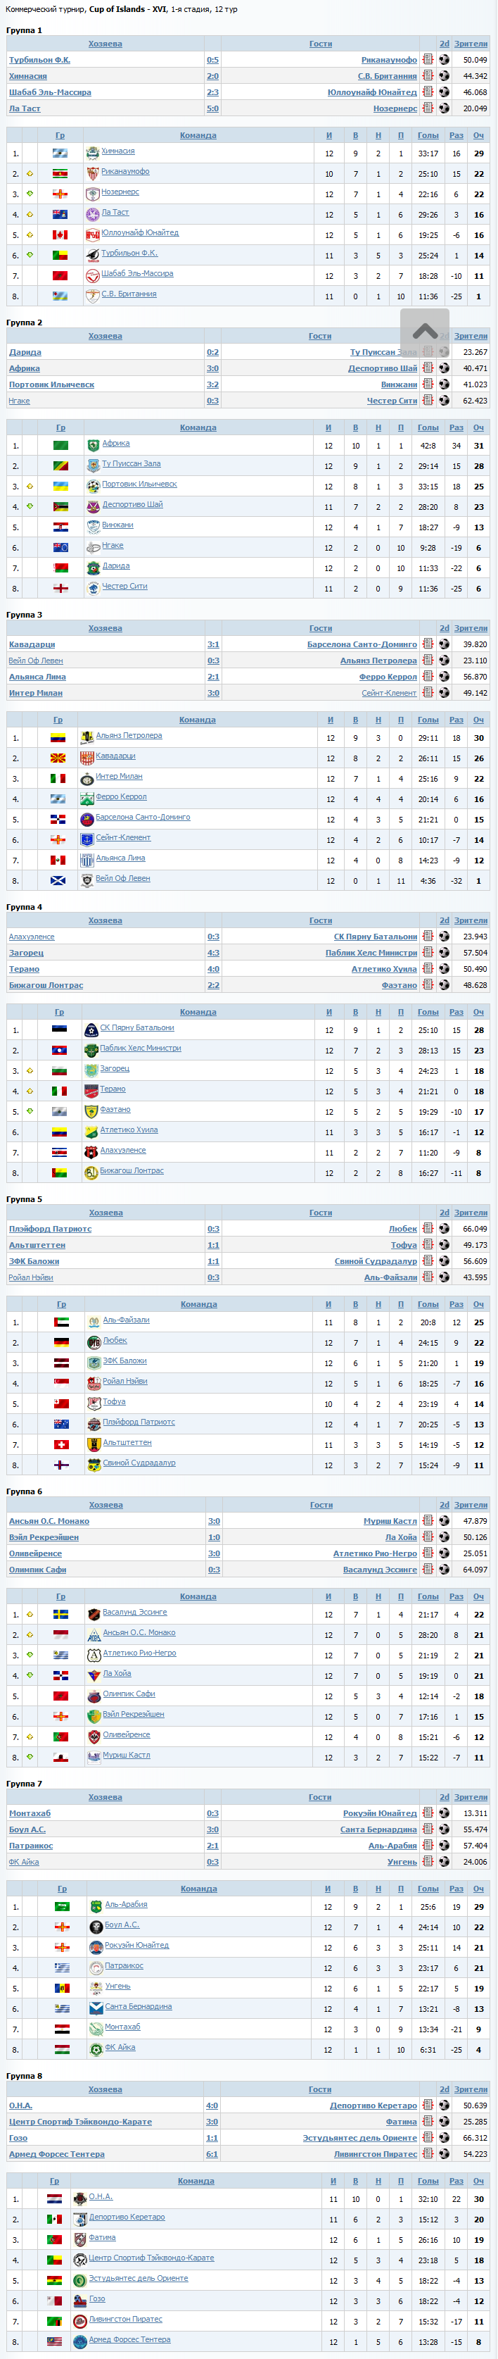Image resolution: width=498 pixels, height=2359 pixels.
Task: Click Армед Форсес Тентера team crest
Action: (x=79, y=2341)
